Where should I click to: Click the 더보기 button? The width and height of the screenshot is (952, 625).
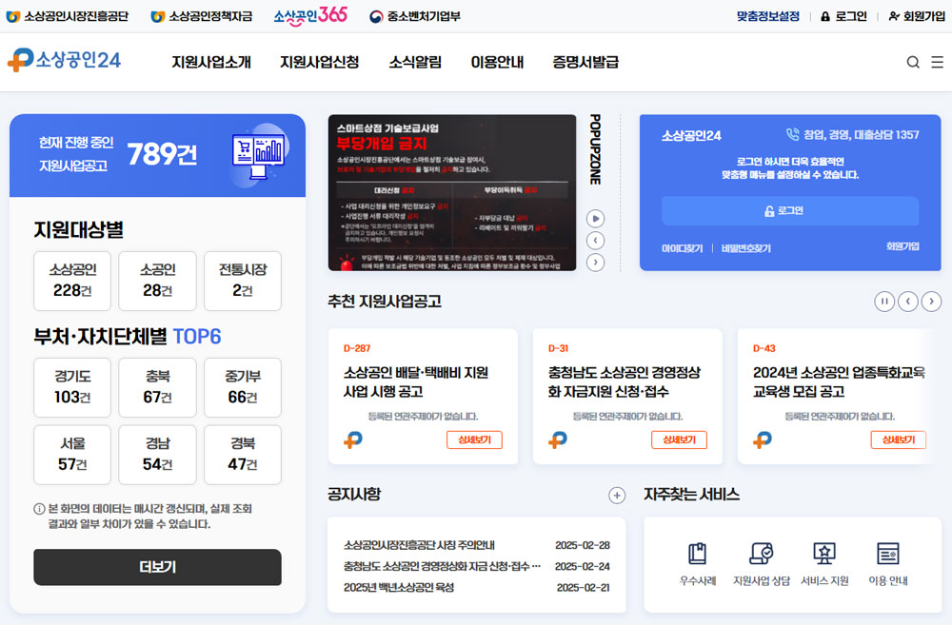pos(157,567)
